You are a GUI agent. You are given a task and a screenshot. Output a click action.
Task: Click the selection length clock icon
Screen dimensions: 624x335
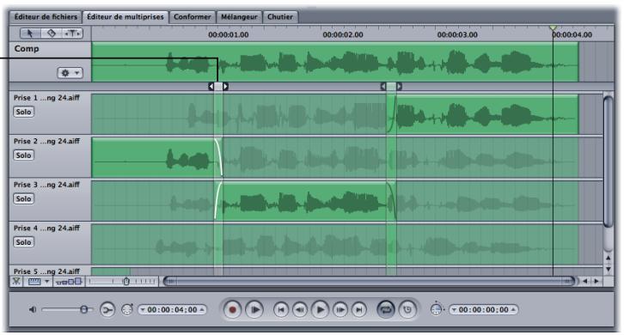(437, 309)
